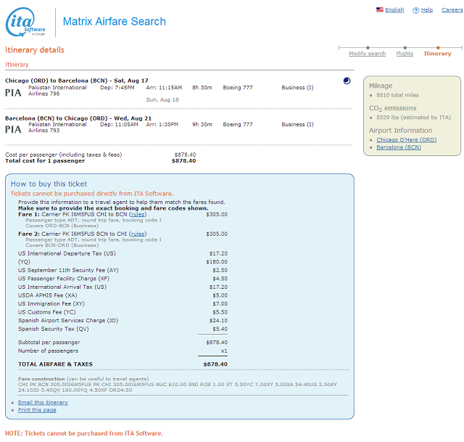Go back to Modify search step
The height and width of the screenshot is (442, 464).
(368, 53)
